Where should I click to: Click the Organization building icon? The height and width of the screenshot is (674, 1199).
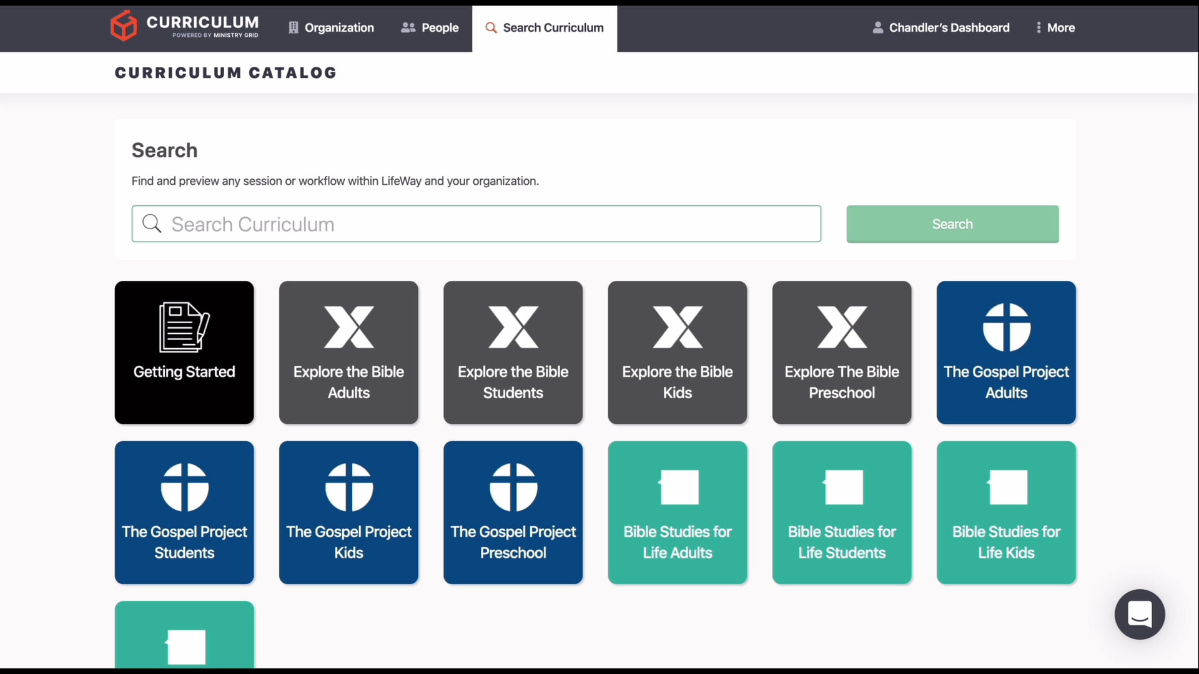(x=294, y=27)
